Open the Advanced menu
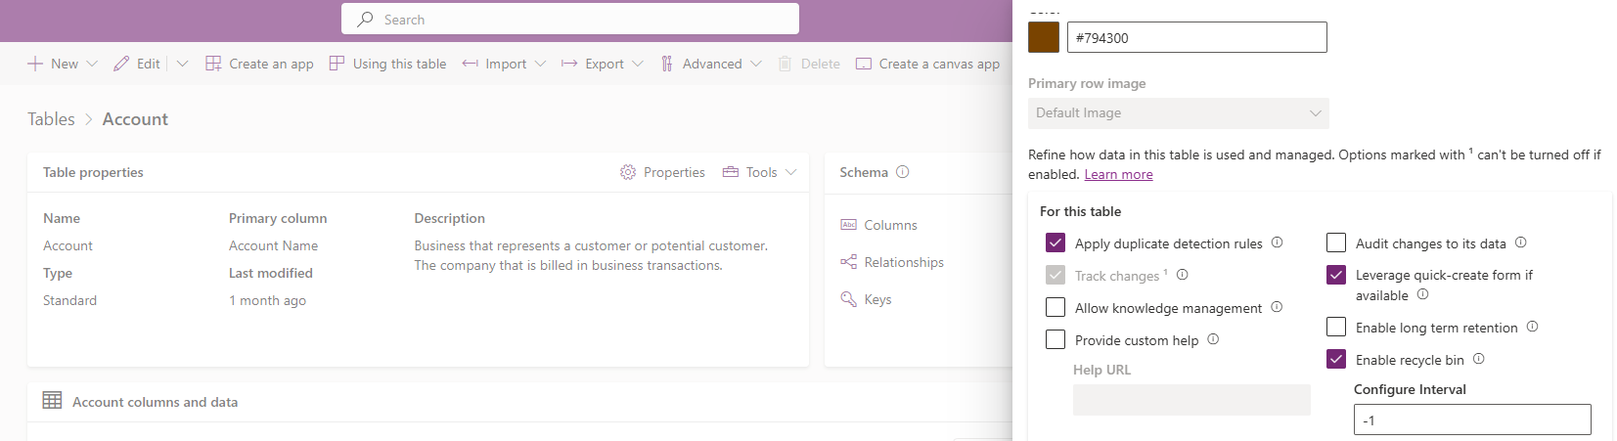This screenshot has width=1617, height=441. 711,64
